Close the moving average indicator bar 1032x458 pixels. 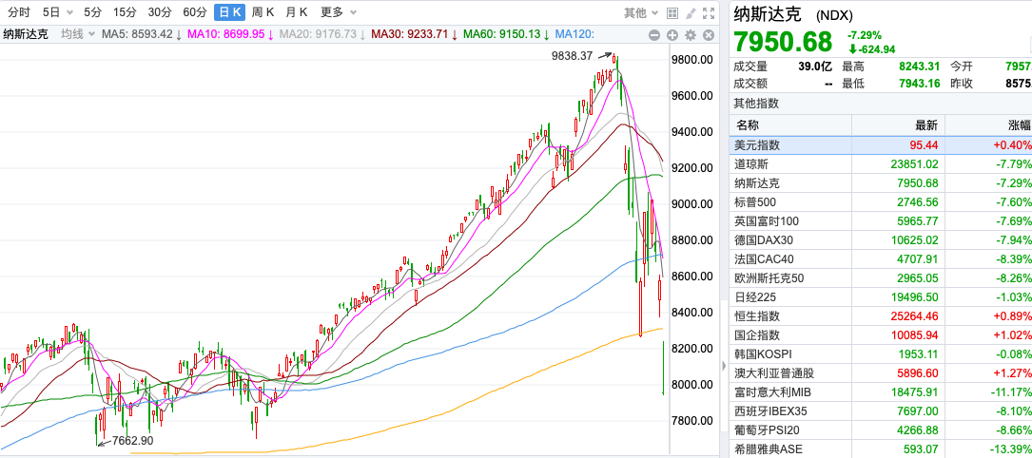709,35
